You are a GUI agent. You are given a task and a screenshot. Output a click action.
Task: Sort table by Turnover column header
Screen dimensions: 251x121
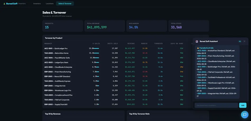tap(159, 43)
